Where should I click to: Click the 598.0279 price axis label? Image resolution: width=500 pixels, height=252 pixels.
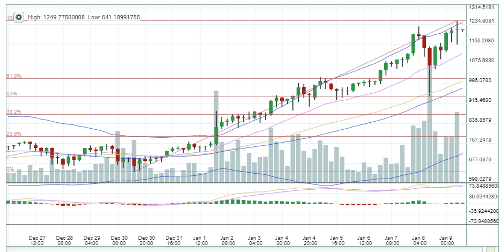click(481, 179)
